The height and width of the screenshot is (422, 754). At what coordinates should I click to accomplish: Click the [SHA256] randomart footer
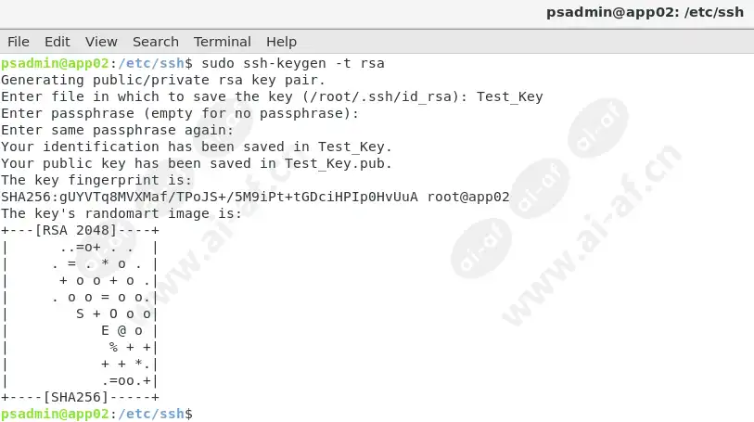click(76, 398)
